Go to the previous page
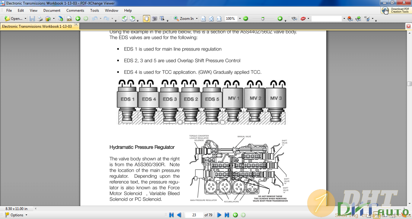The width and height of the screenshot is (412, 219). pos(179,215)
